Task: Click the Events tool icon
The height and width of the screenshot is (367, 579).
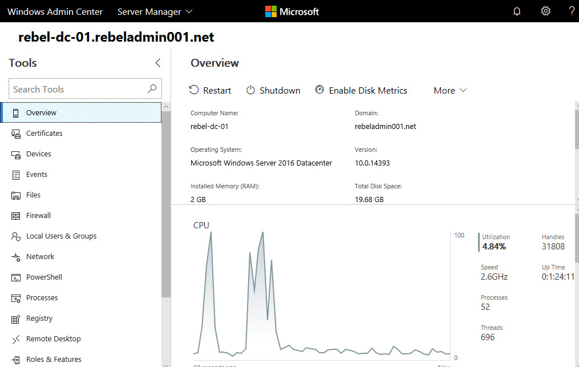Action: coord(15,175)
